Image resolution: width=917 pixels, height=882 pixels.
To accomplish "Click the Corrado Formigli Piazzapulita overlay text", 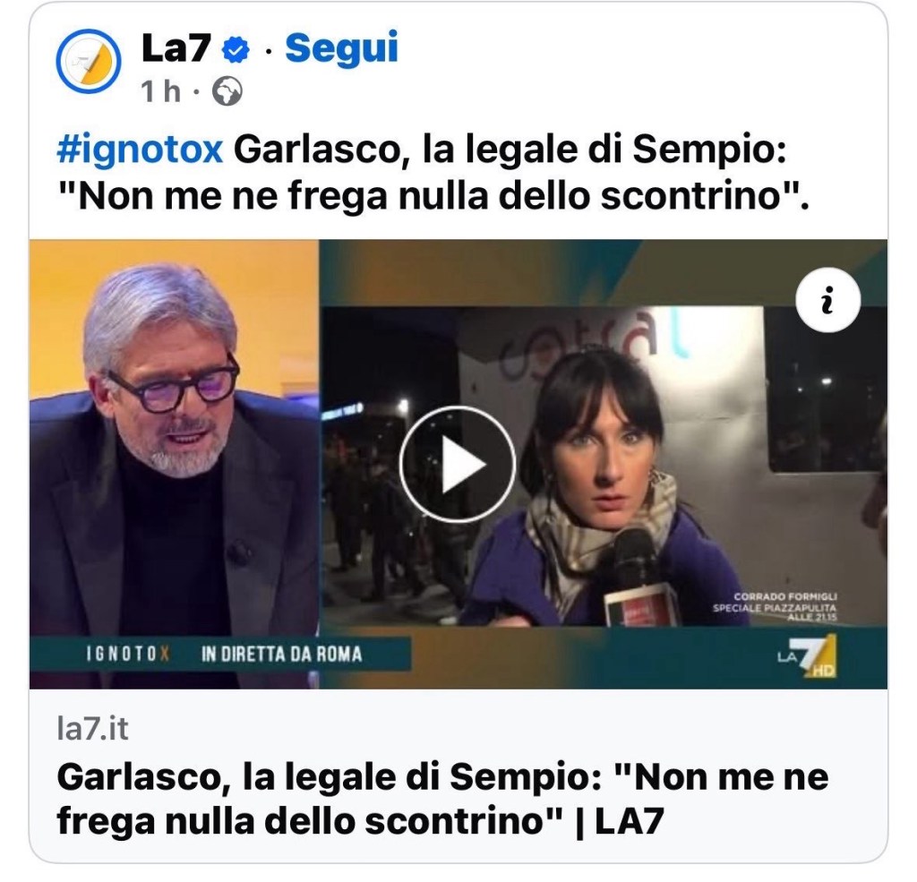I will (775, 608).
